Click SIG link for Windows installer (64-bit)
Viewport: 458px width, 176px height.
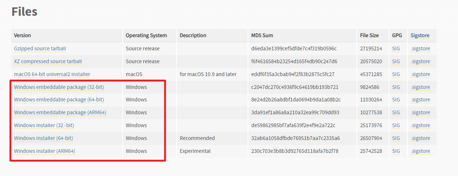coord(396,138)
